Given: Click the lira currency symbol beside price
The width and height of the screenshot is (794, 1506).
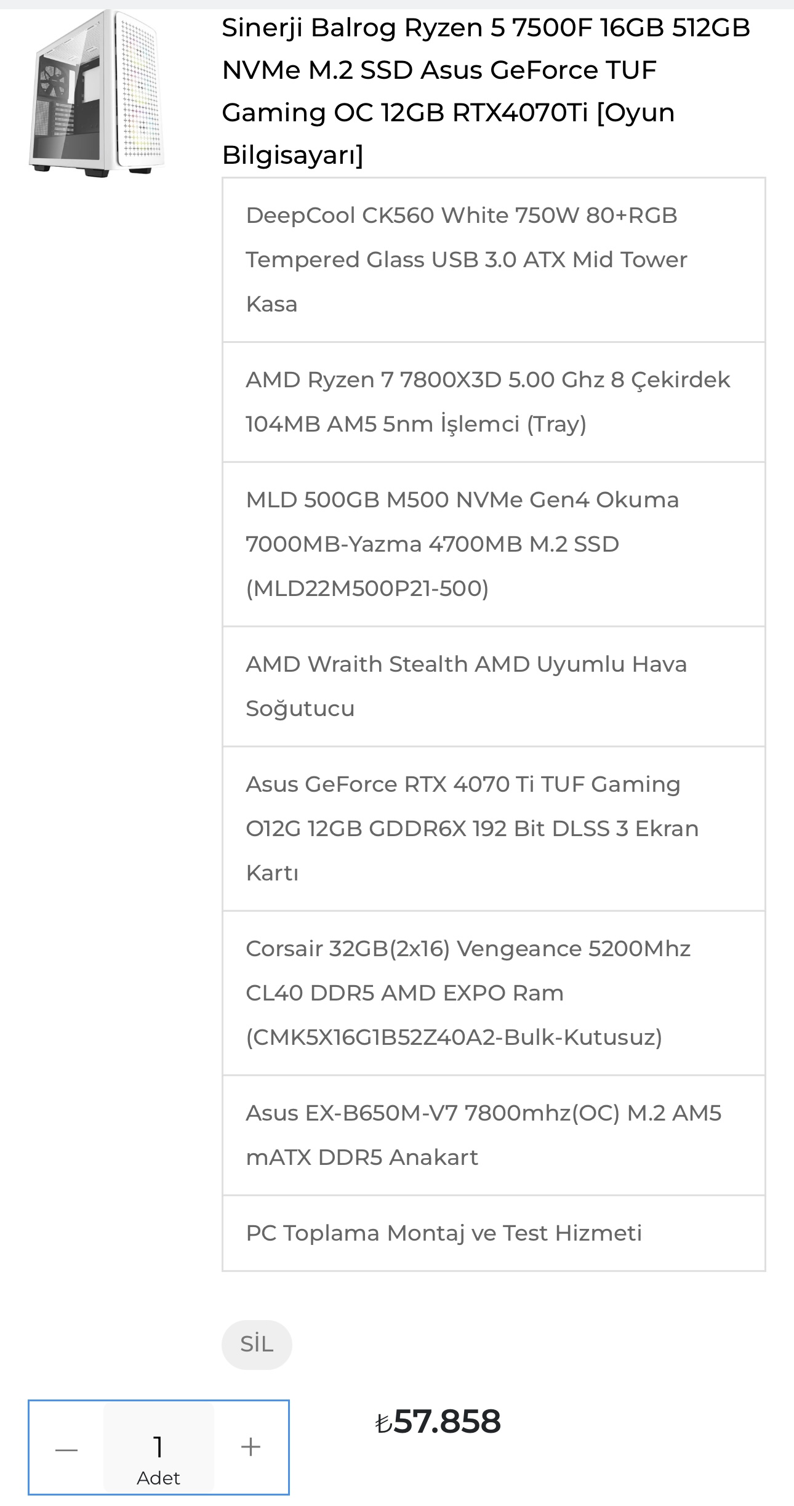Looking at the screenshot, I should pos(383,1423).
